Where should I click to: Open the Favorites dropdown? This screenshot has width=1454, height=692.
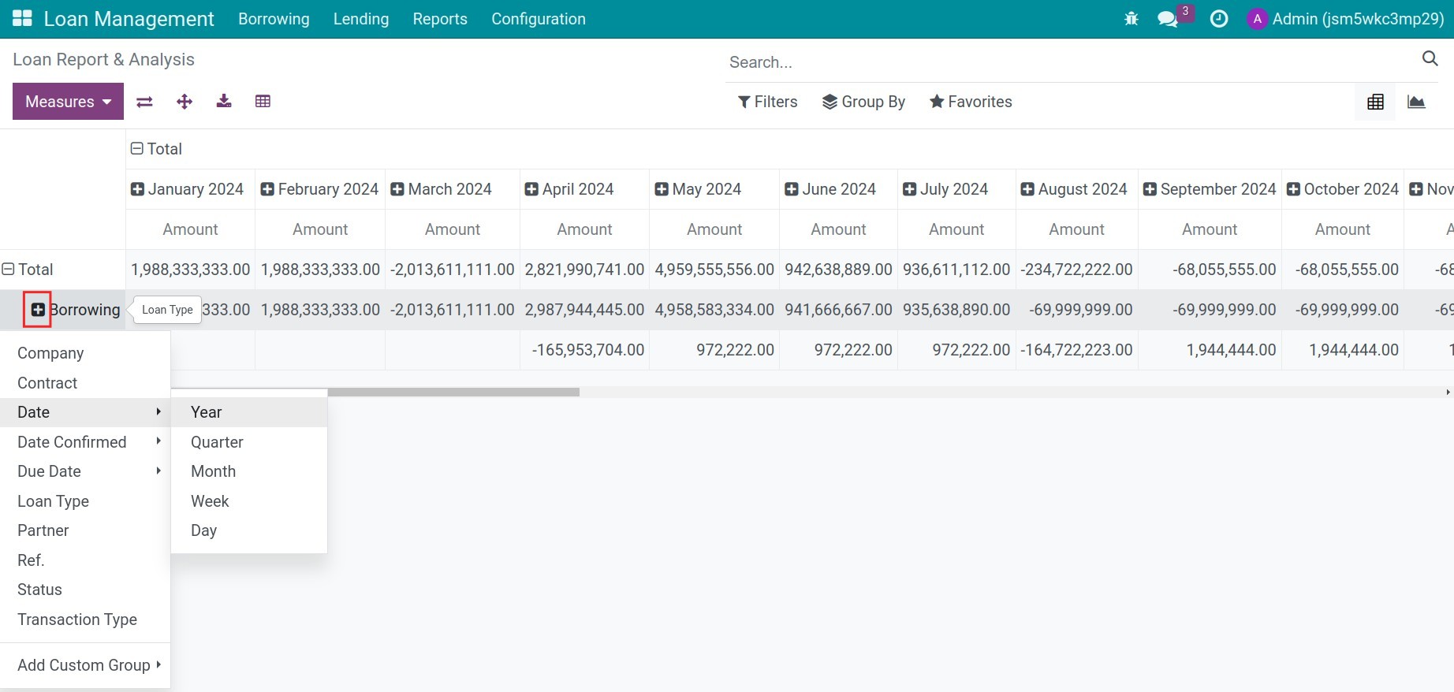971,102
